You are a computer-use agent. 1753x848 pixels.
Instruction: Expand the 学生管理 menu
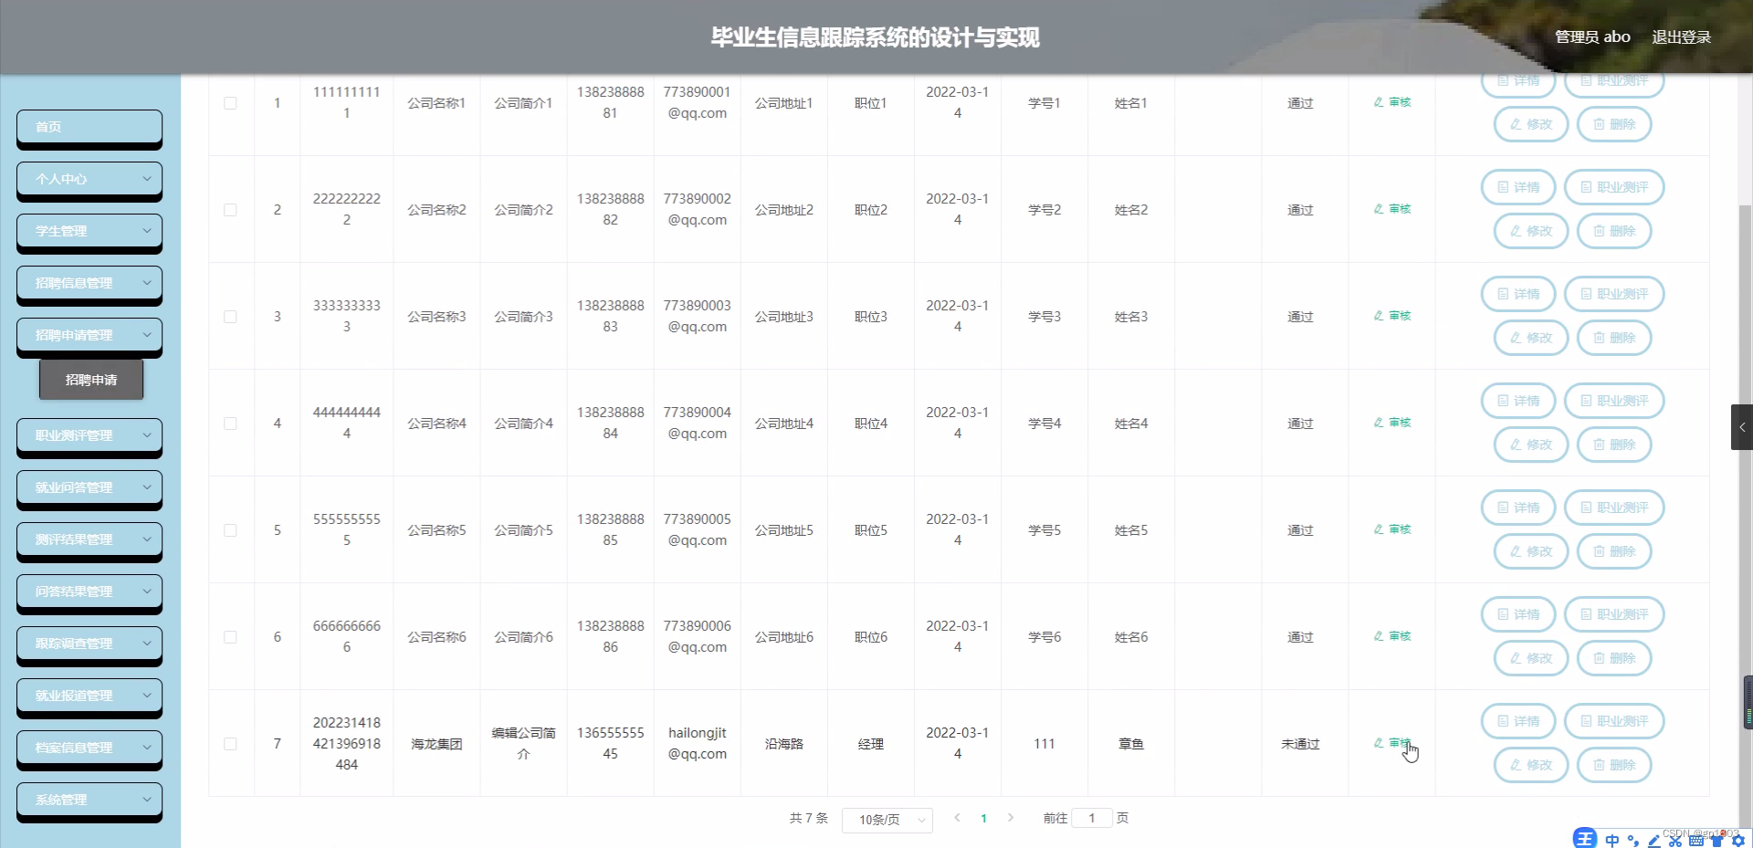tap(89, 231)
